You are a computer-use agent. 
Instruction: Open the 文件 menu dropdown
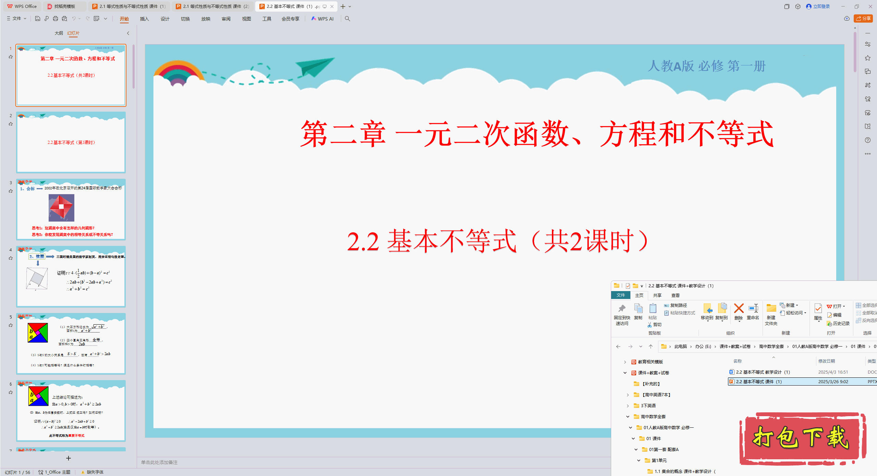coord(17,18)
